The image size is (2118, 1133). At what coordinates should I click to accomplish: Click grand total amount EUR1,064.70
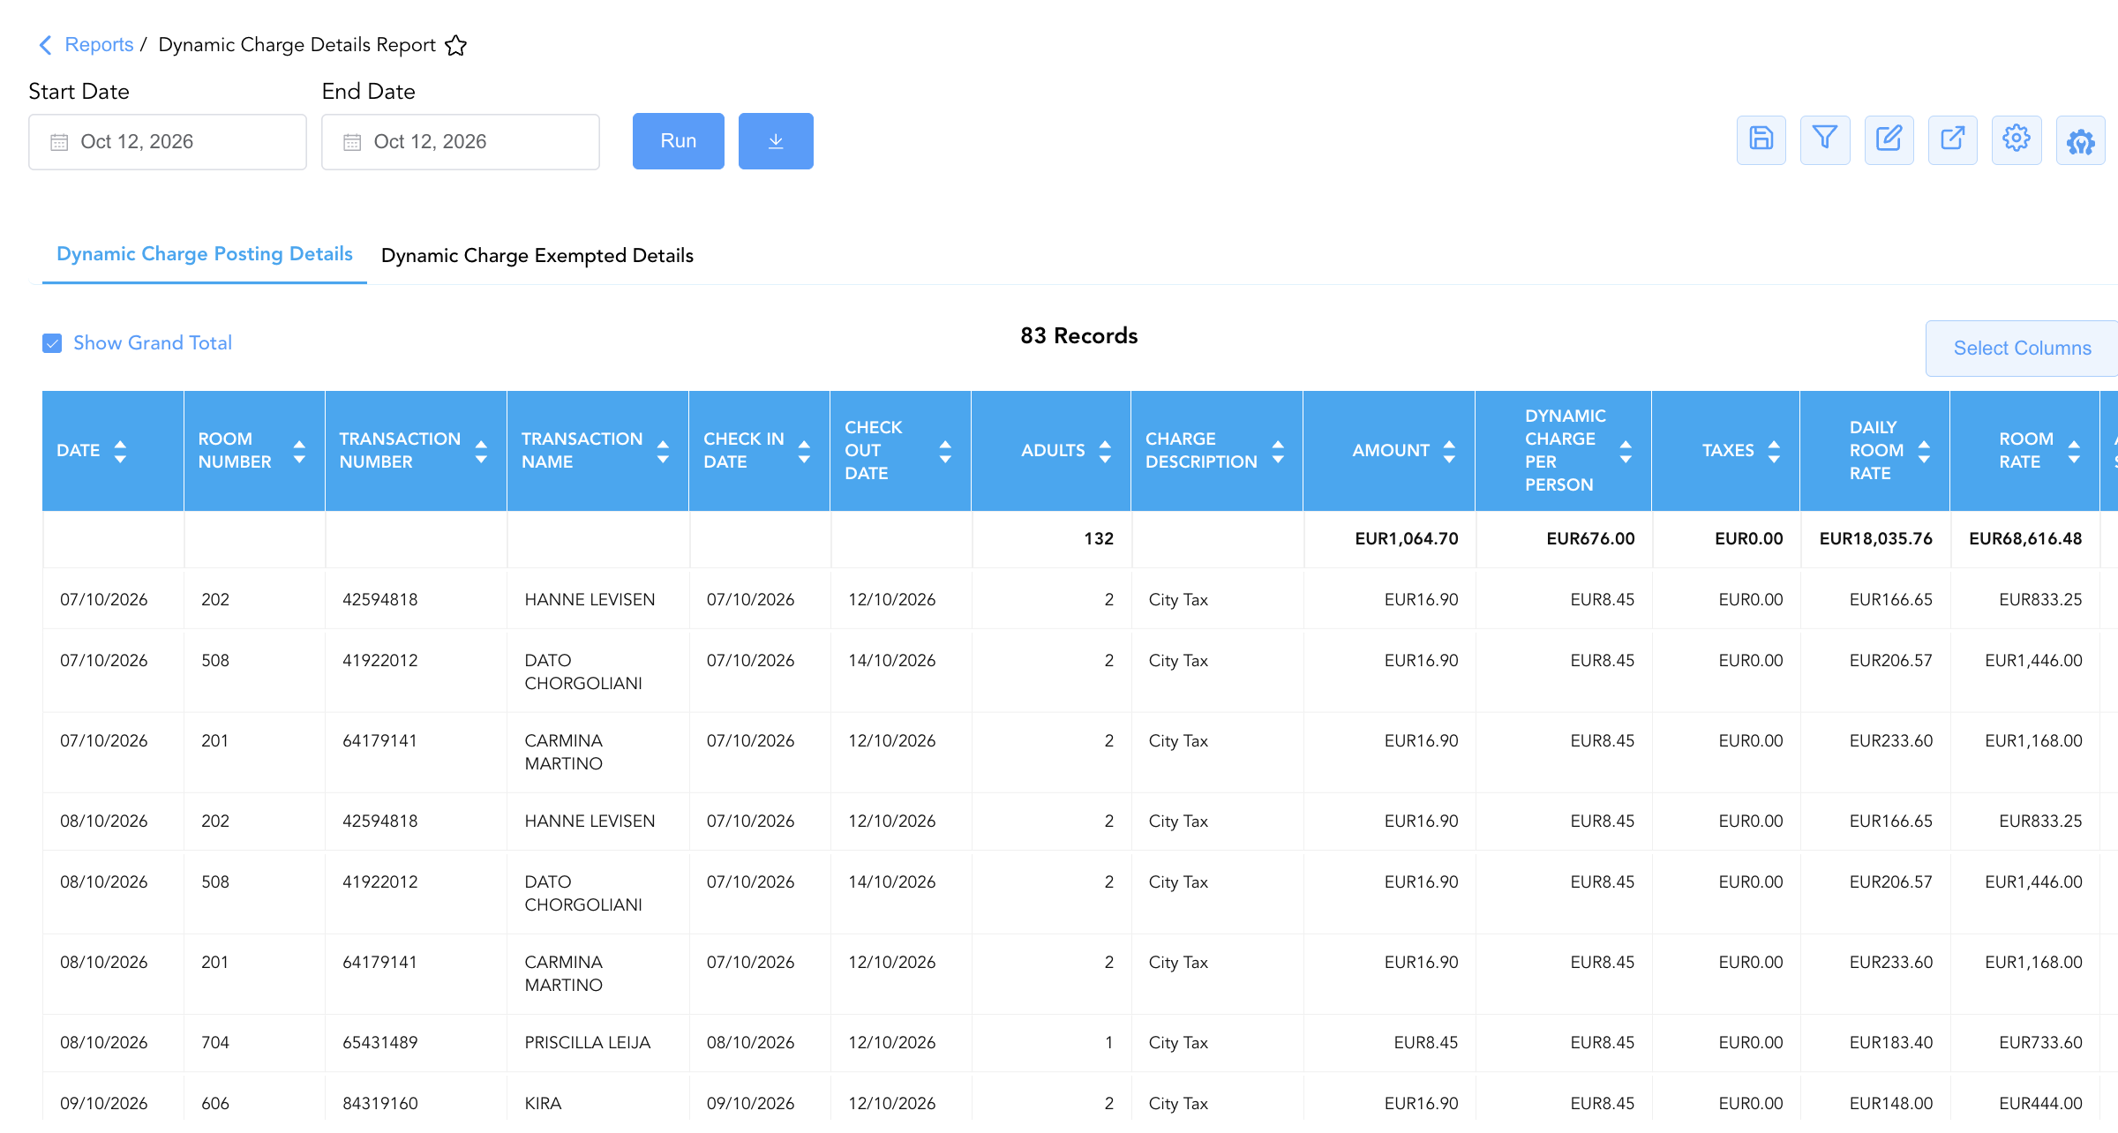tap(1407, 539)
